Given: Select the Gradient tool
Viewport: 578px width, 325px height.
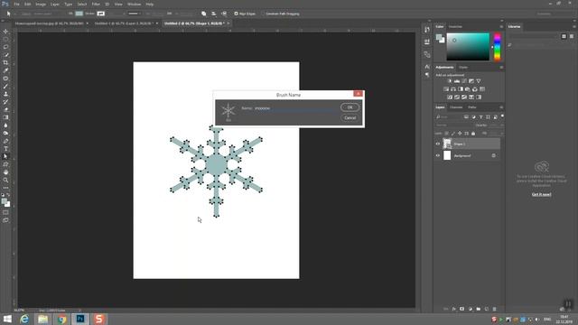Looking at the screenshot, I should pos(5,117).
